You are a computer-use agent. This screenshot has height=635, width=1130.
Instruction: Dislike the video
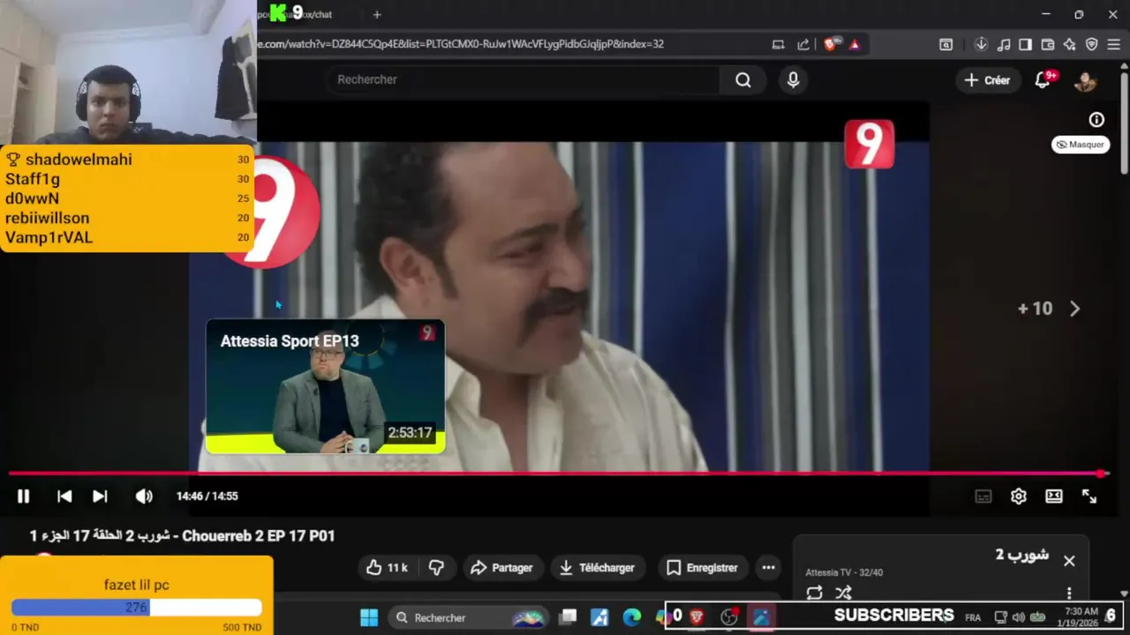click(436, 568)
